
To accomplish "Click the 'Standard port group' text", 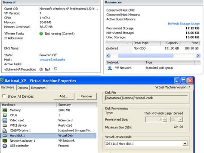I will [x=159, y=68].
